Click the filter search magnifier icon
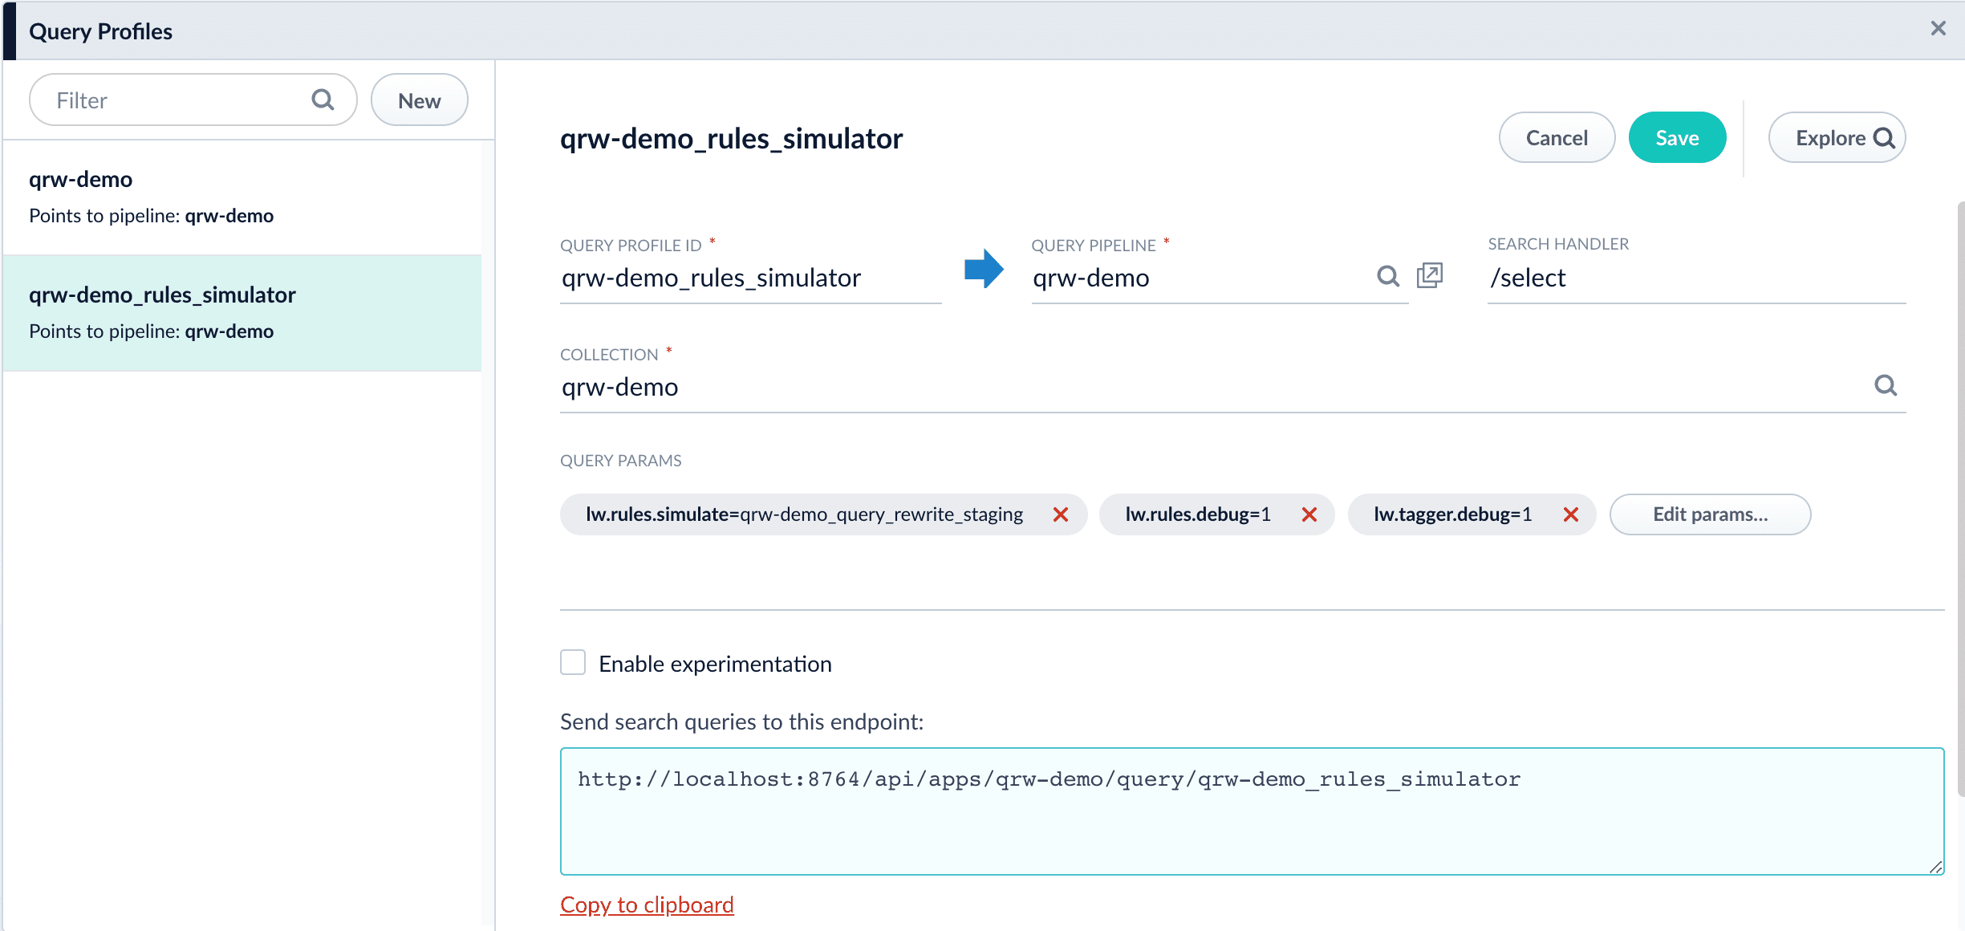The image size is (1965, 931). [323, 100]
